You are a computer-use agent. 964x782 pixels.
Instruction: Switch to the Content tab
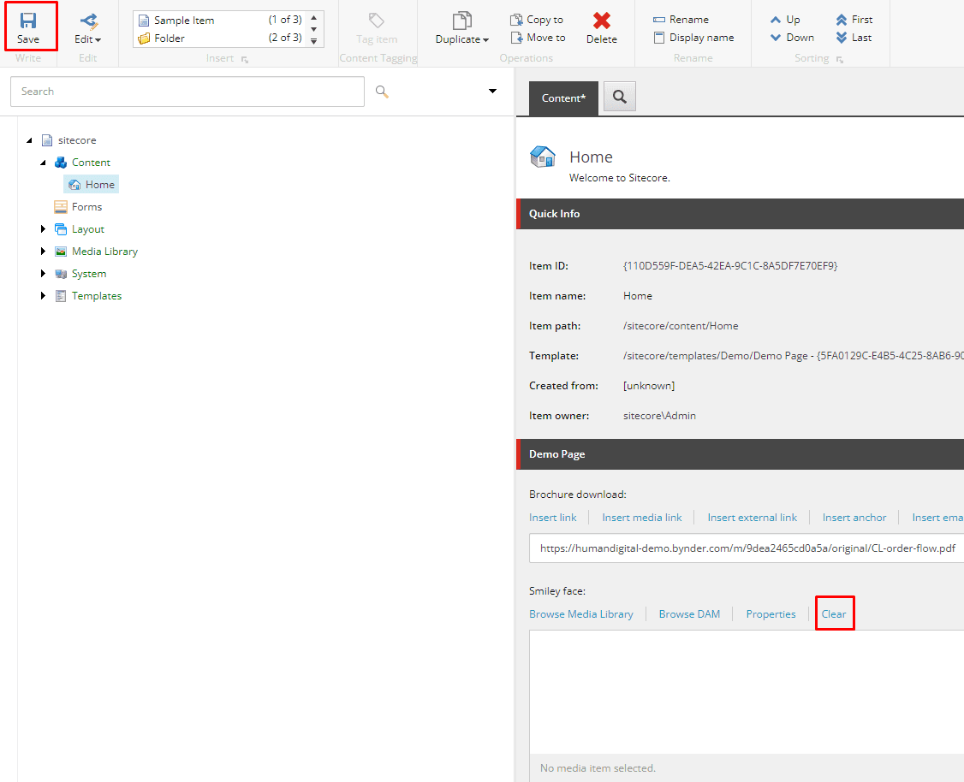pos(563,98)
